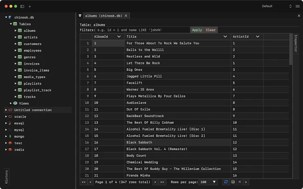
Task: Click the redis connection icon
Action: click(10, 150)
